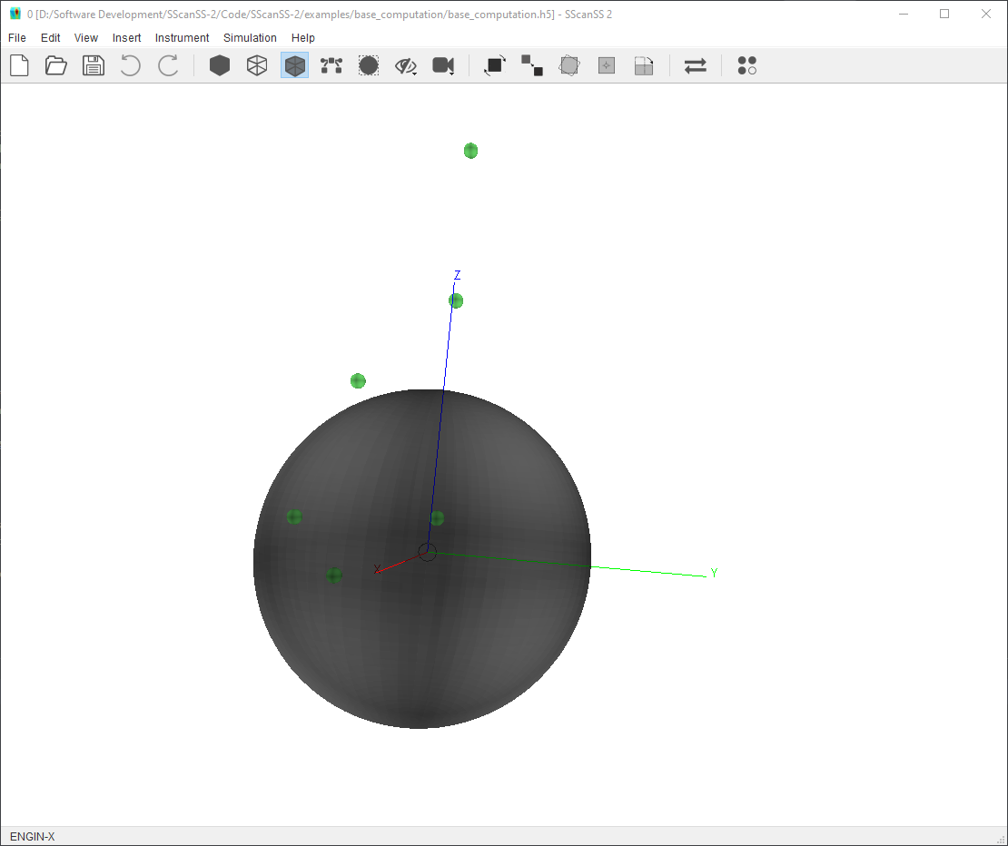Open the View menu
The width and height of the screenshot is (1008, 846).
[86, 38]
